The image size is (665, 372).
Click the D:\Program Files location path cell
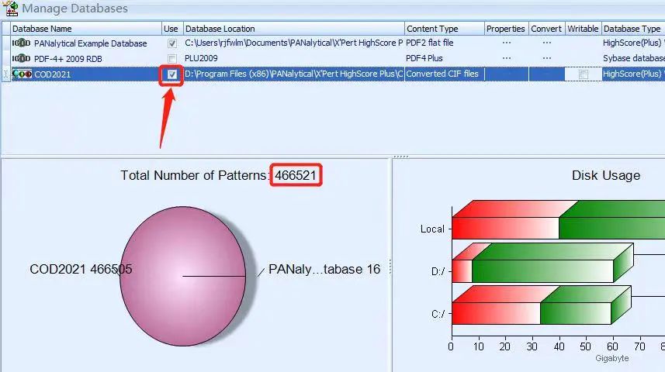pos(293,74)
